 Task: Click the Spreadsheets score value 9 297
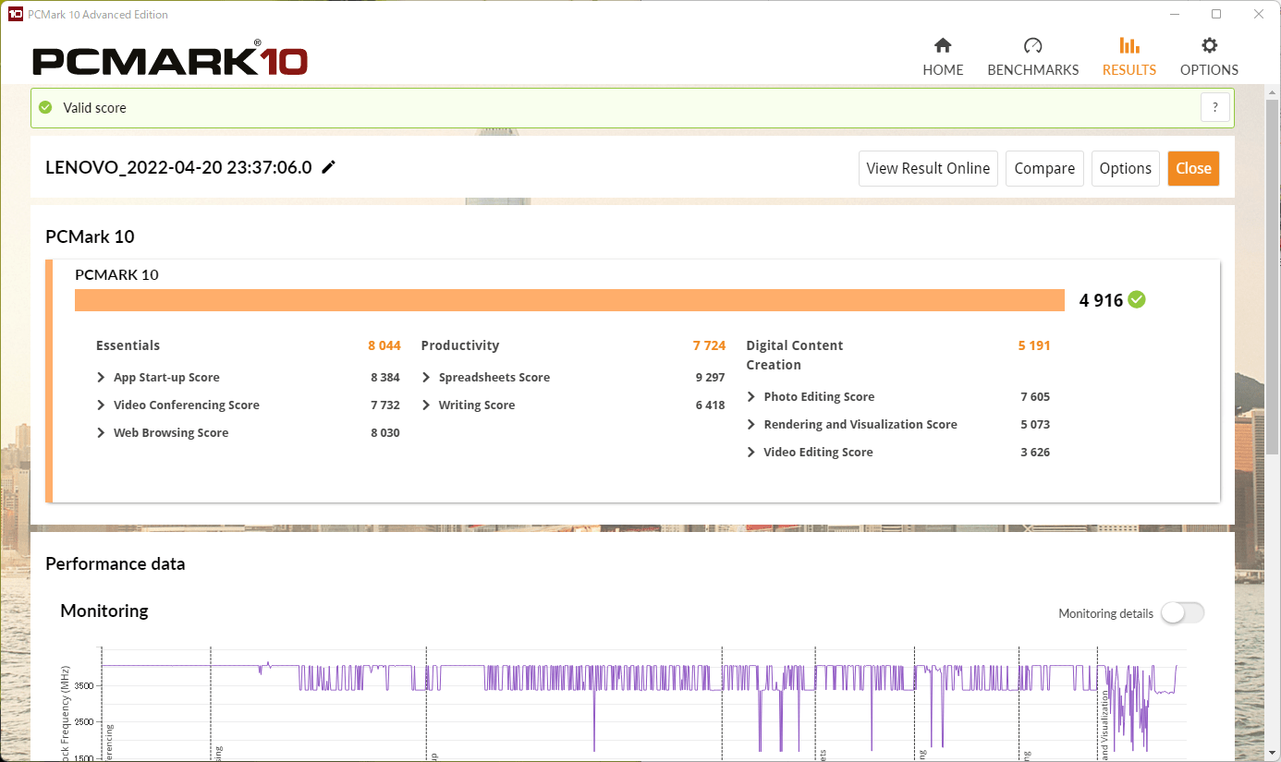710,377
